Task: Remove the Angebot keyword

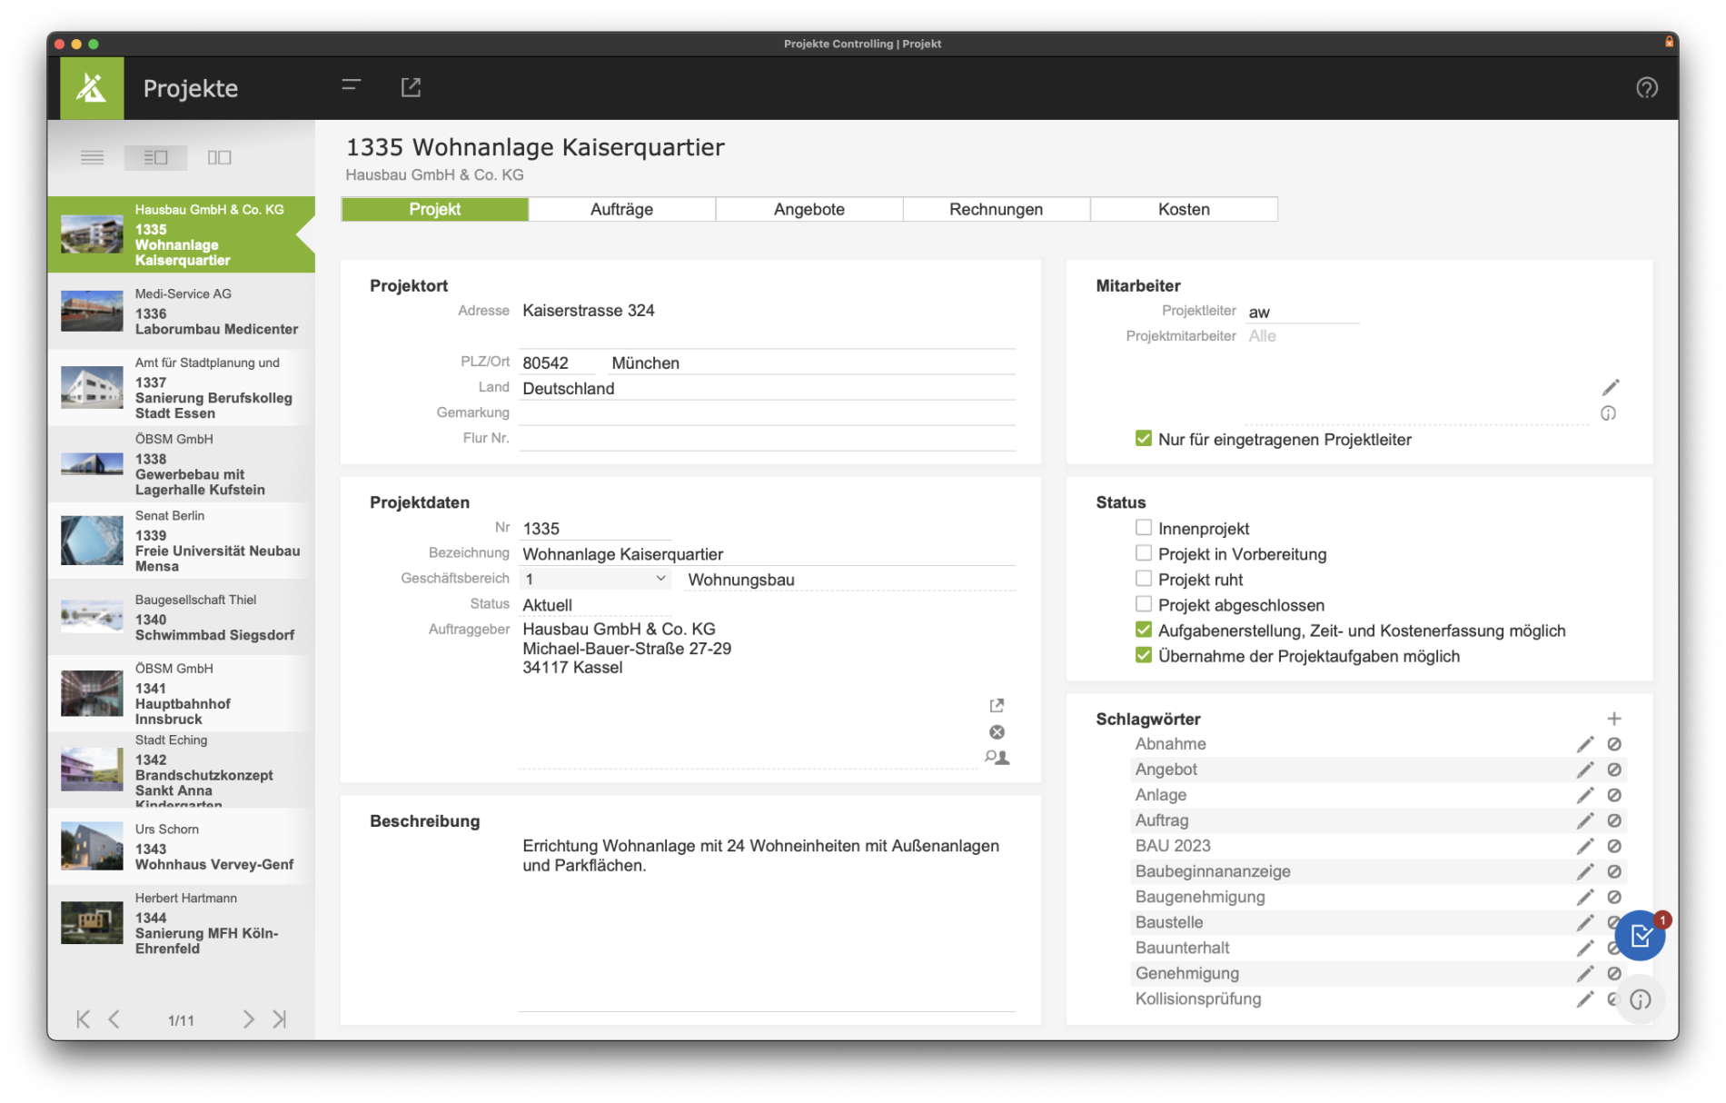Action: (1613, 770)
